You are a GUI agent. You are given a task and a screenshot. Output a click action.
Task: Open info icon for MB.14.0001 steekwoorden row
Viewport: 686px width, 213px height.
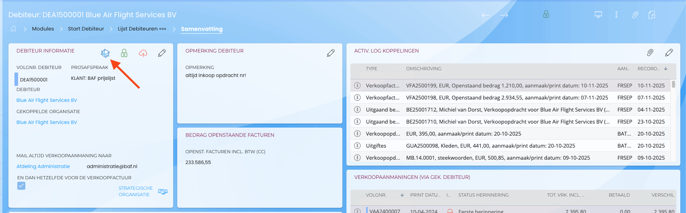coord(357,158)
